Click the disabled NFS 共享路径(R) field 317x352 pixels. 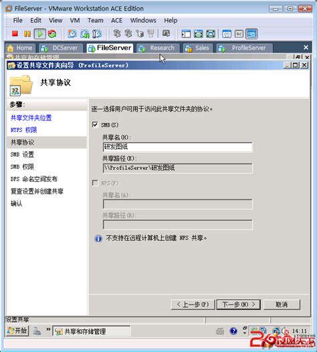pyautogui.click(x=177, y=225)
